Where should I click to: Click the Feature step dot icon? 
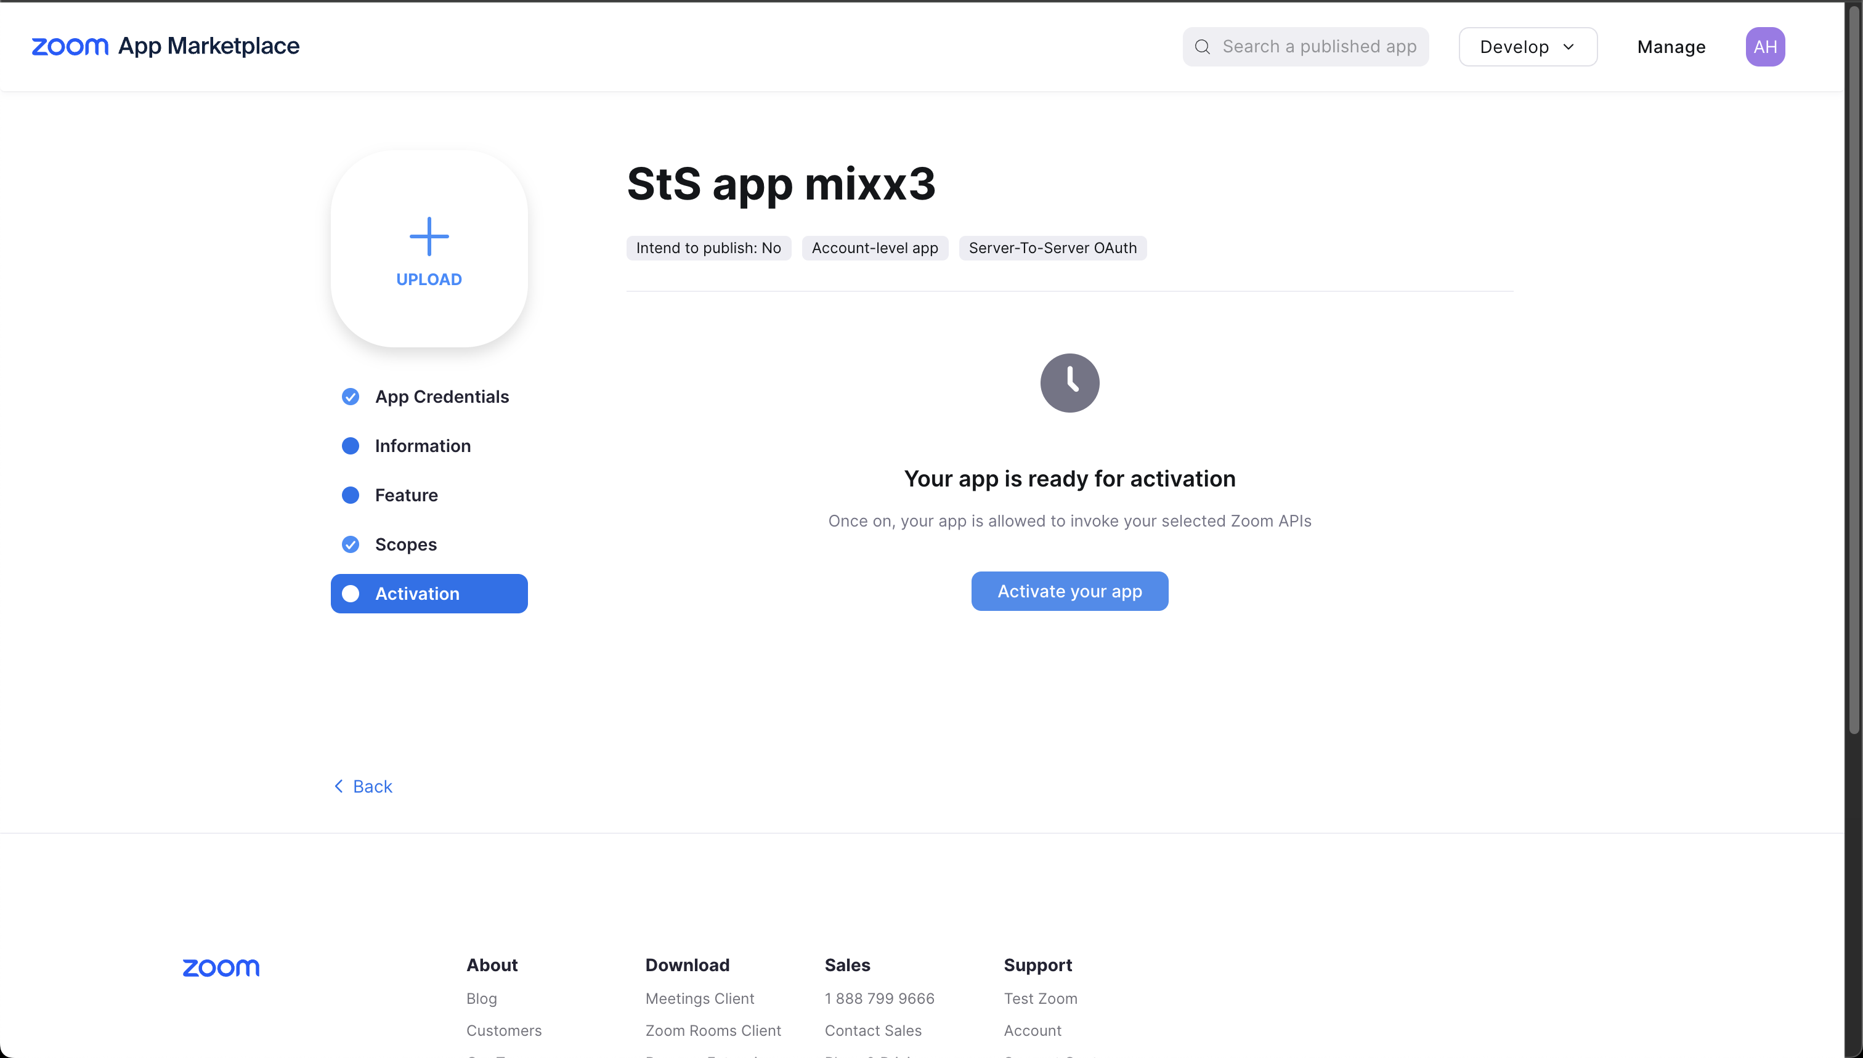pyautogui.click(x=351, y=496)
